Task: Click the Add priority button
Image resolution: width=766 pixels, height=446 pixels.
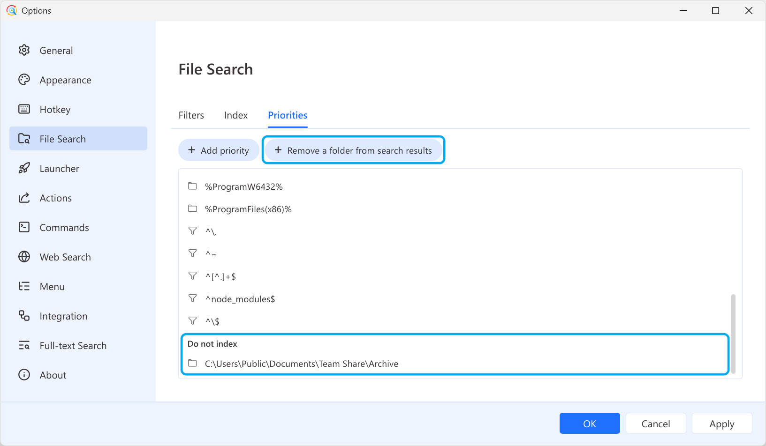Action: 219,150
